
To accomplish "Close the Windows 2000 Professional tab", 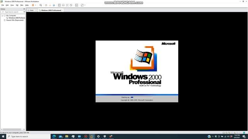I will coord(62,10).
